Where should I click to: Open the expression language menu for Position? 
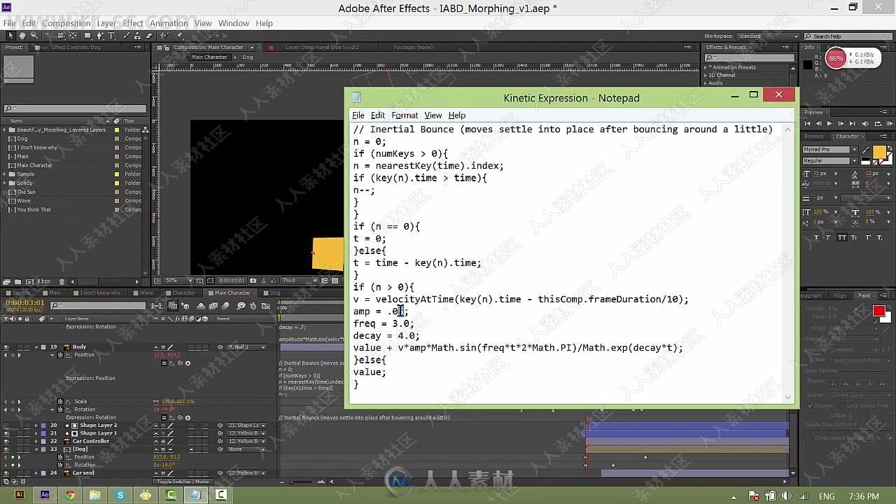click(188, 363)
